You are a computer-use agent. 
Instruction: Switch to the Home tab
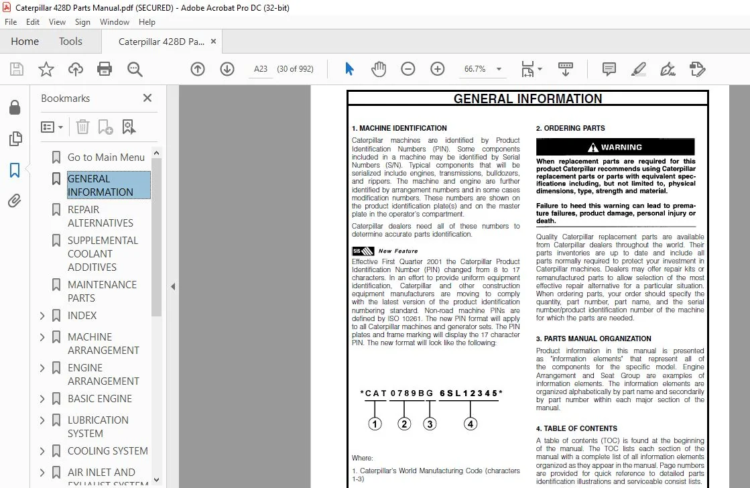click(25, 41)
